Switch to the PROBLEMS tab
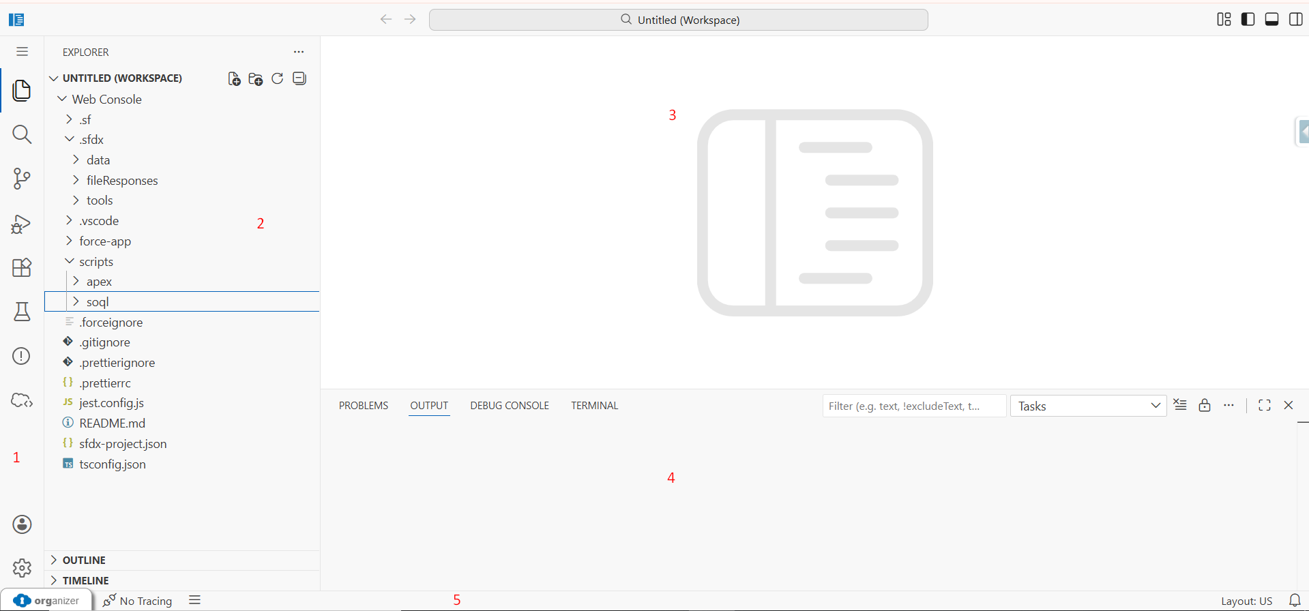This screenshot has width=1309, height=611. (364, 405)
